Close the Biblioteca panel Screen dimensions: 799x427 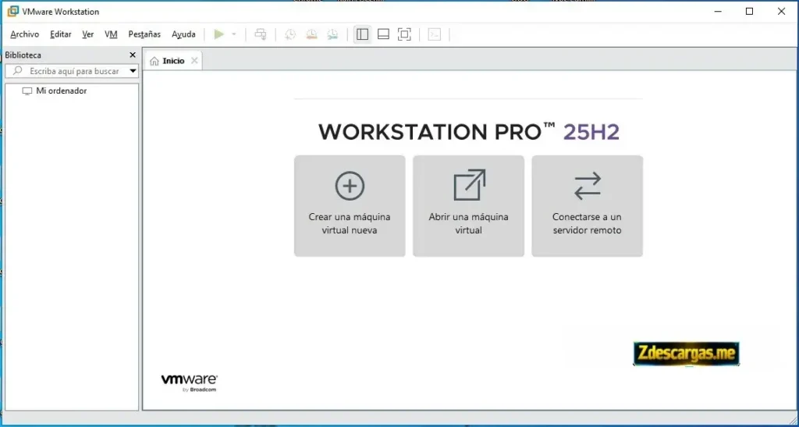coord(133,55)
